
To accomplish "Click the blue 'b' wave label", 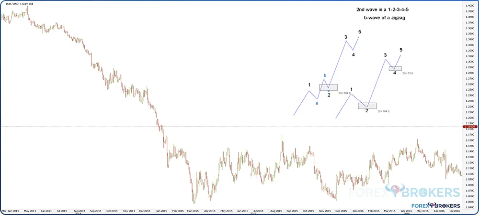I will pos(325,75).
